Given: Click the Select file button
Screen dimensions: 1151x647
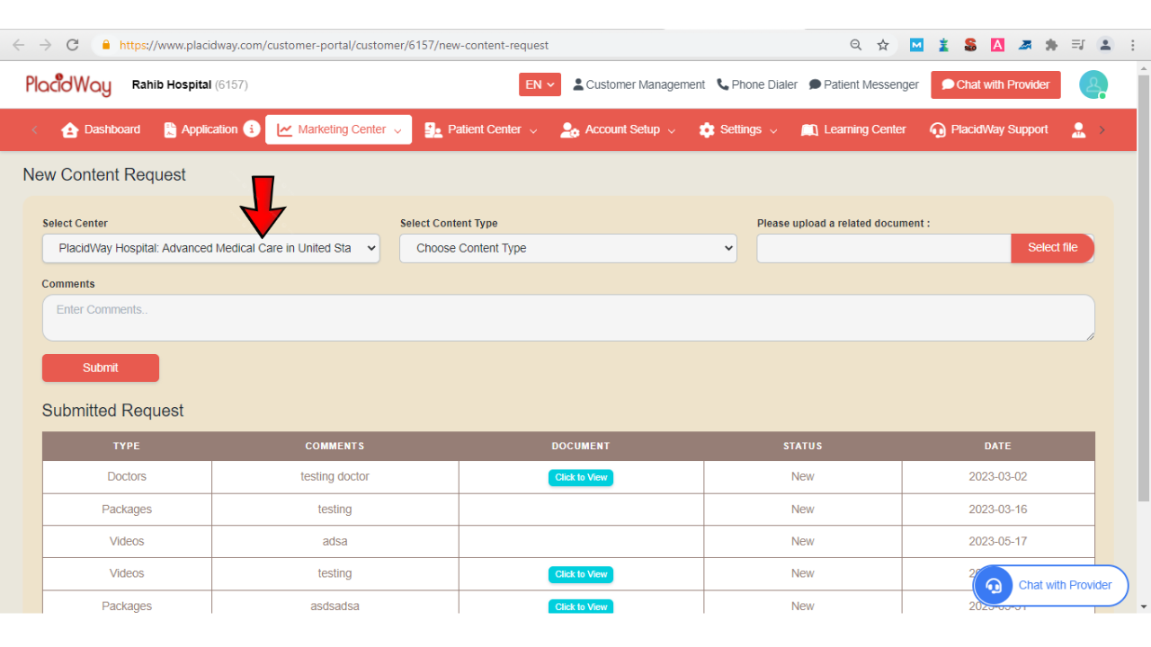Looking at the screenshot, I should point(1052,248).
